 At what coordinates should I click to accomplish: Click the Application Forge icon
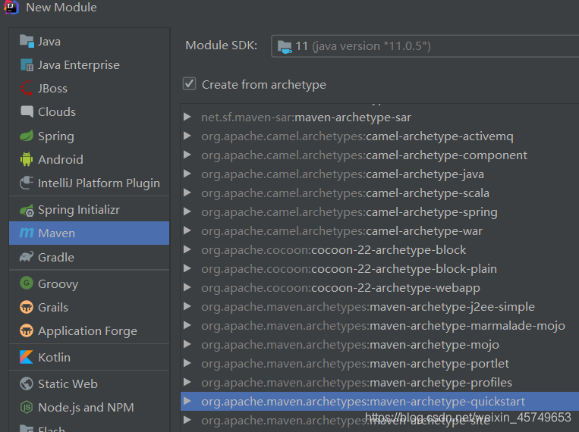click(x=27, y=330)
